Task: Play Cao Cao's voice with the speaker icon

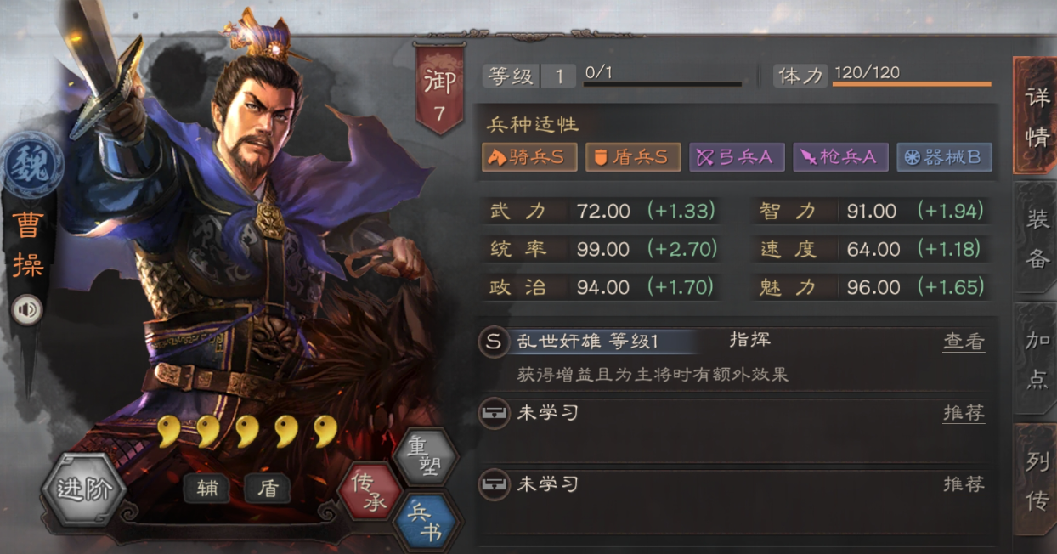Action: click(x=28, y=310)
